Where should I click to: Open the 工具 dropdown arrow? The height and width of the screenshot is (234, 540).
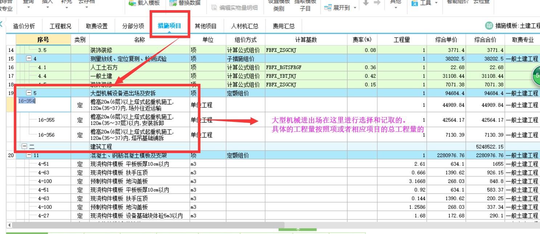tap(436, 3)
